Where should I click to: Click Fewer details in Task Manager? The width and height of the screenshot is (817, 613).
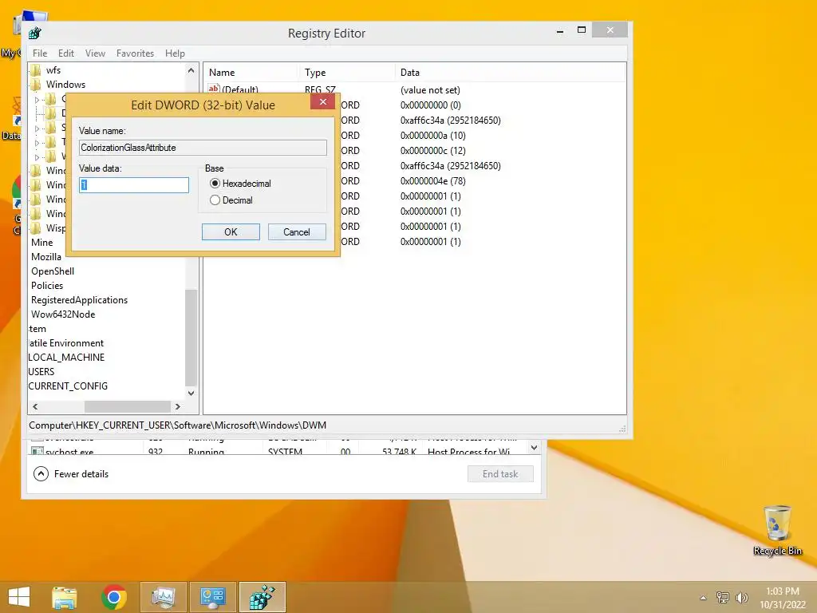coord(81,474)
